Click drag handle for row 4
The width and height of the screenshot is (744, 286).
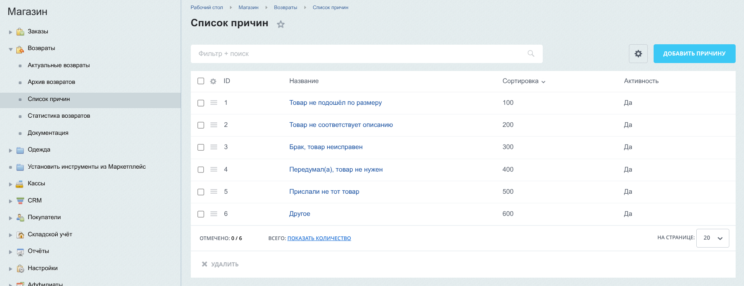pos(214,170)
